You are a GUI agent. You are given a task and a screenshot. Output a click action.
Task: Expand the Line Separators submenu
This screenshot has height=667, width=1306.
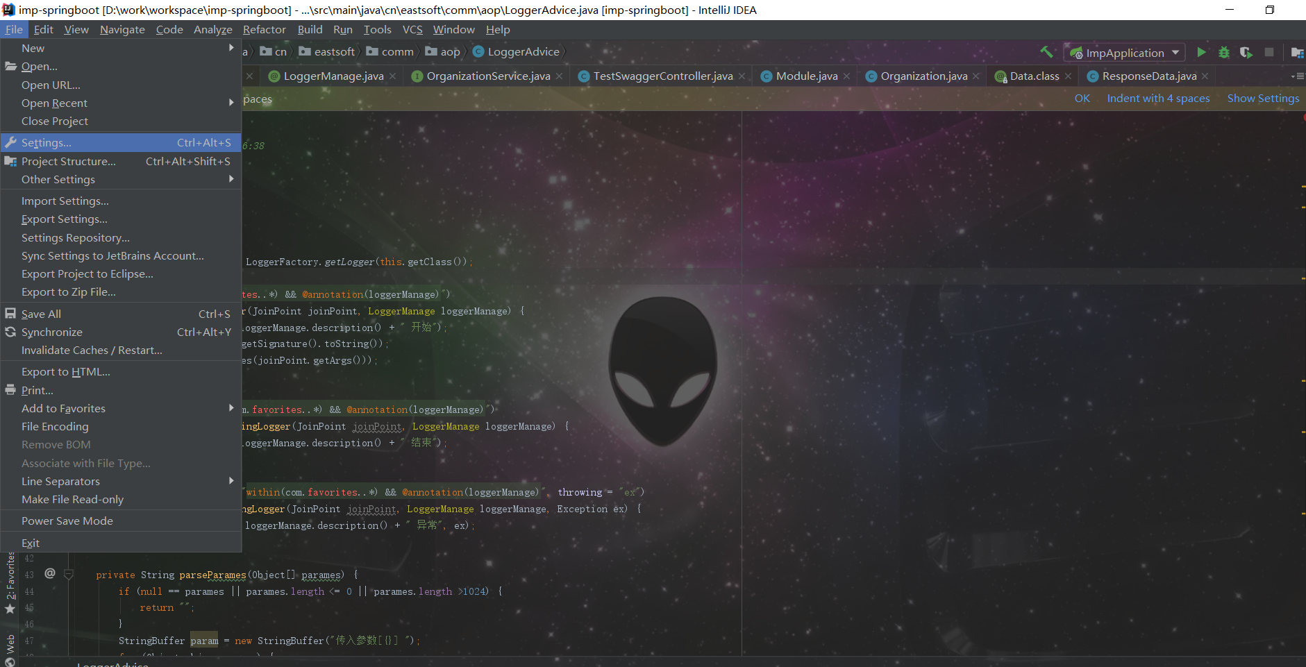[x=121, y=482]
